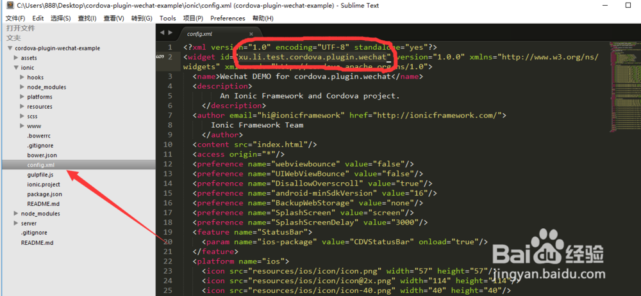641x296 pixels.
Task: Click the DisallowOverscroll preference line
Action: point(312,183)
